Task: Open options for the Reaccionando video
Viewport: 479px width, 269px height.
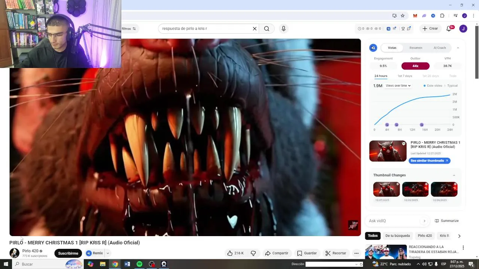Action: (x=463, y=248)
